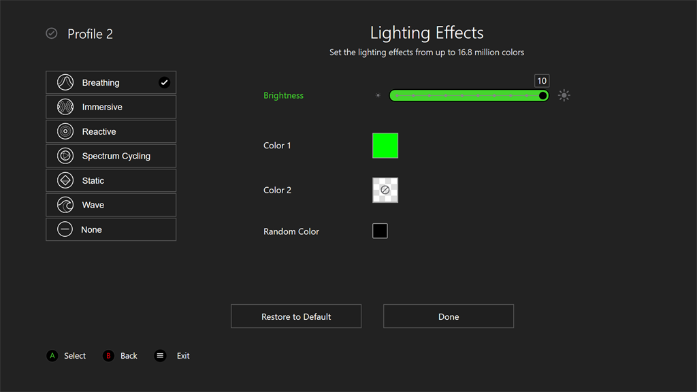Click the Spectrum Cycling icon

pyautogui.click(x=65, y=156)
